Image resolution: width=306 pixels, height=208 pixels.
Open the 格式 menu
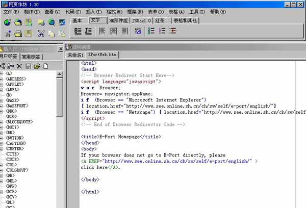coord(114,12)
